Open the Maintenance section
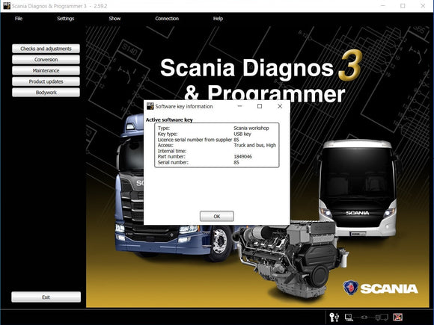This screenshot has height=325, width=434. 46,70
